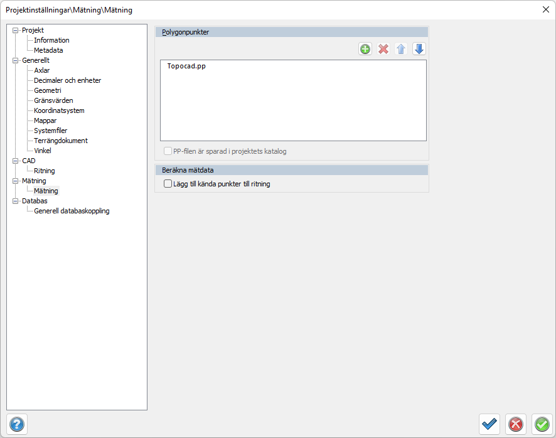
Task: Confirm with the green circle checkmark icon
Action: coord(542,424)
